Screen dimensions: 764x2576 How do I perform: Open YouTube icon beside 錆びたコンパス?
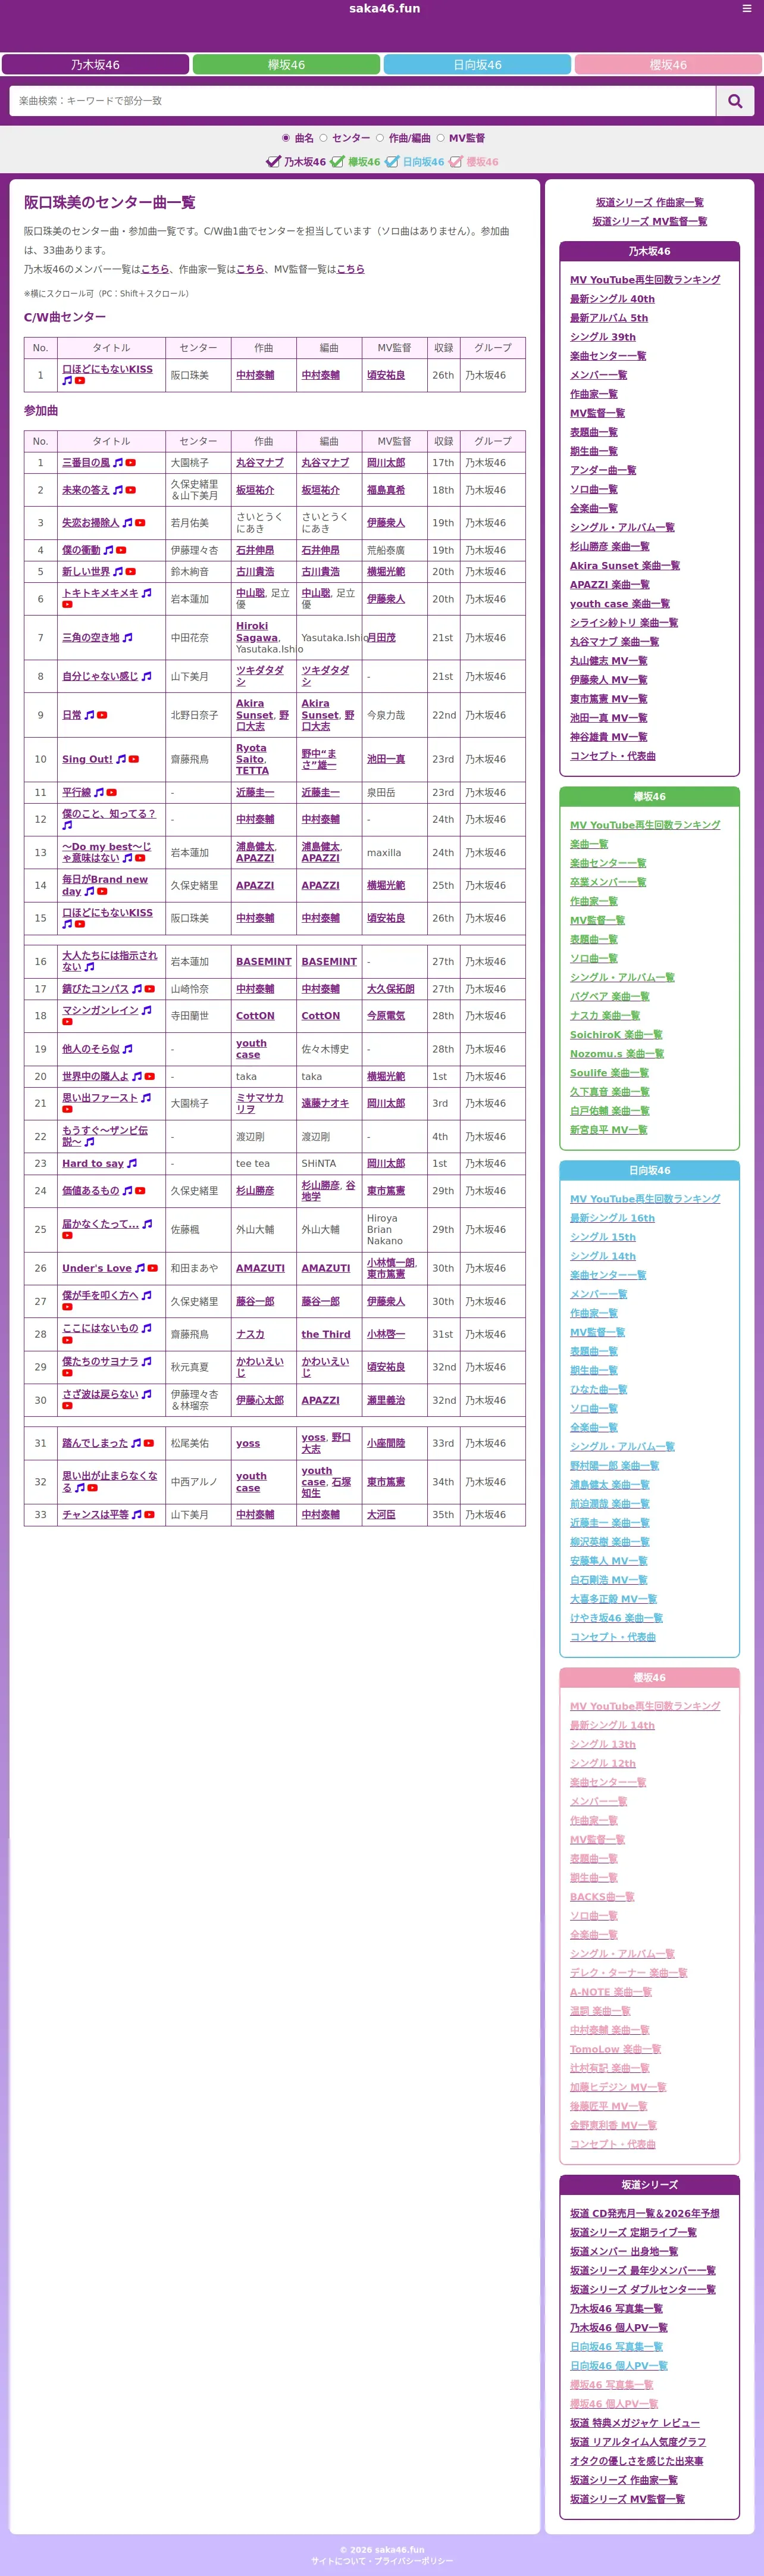(x=150, y=989)
